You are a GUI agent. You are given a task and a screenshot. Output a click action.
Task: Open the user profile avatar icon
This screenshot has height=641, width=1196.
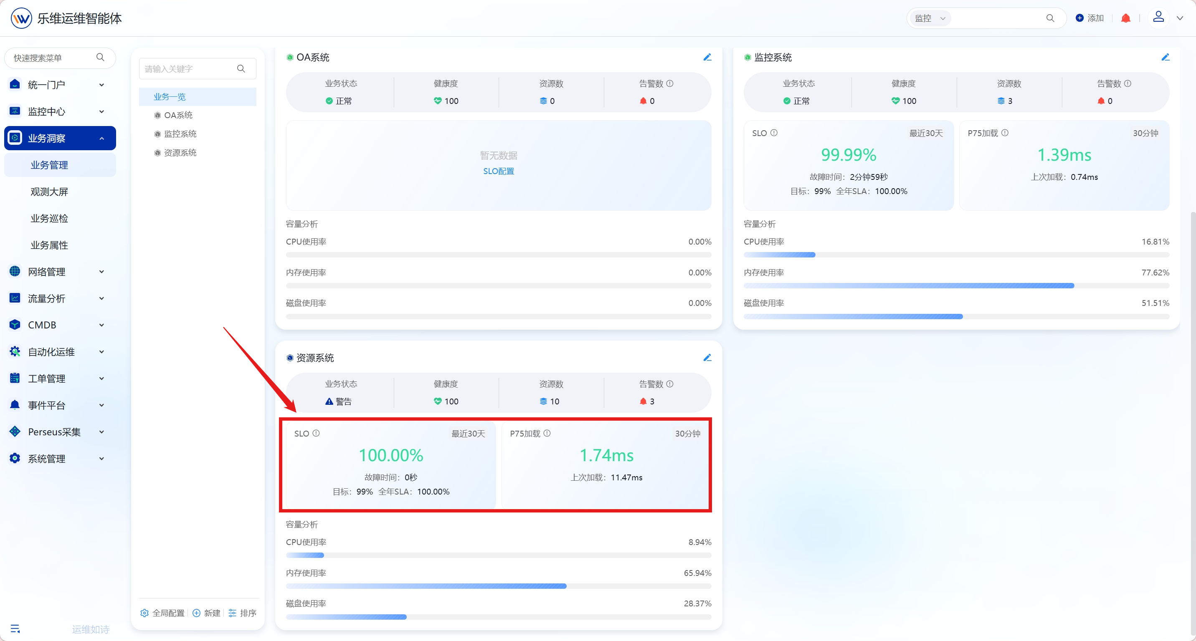click(1158, 17)
